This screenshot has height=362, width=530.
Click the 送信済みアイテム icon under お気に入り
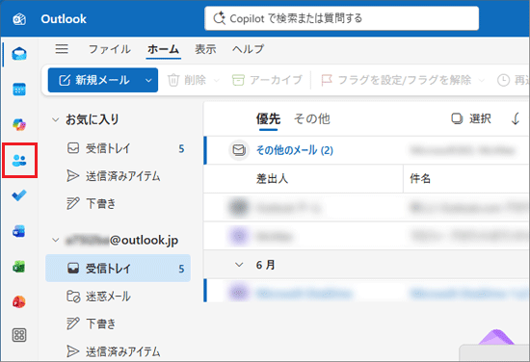click(72, 176)
